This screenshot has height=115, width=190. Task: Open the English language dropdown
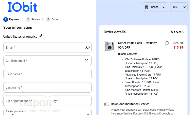155,7
